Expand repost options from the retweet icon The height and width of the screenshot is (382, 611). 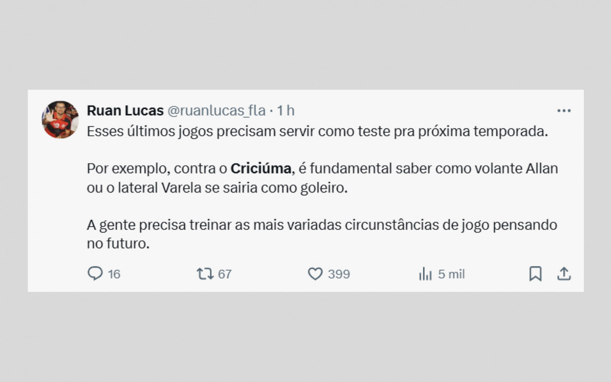(205, 274)
